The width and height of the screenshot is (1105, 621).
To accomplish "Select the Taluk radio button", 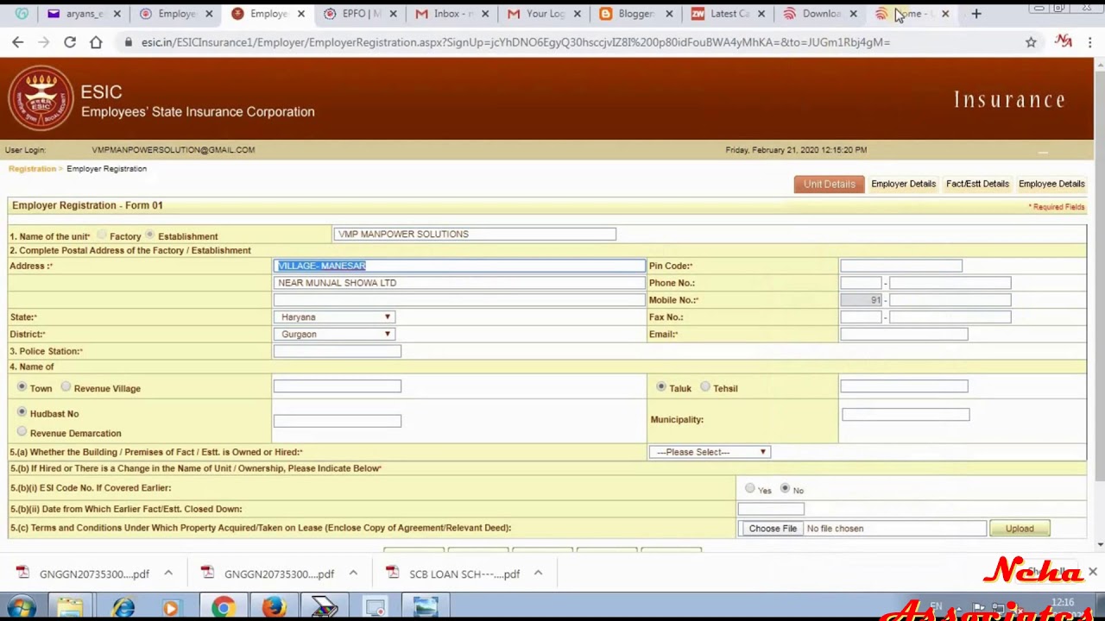I will click(661, 387).
